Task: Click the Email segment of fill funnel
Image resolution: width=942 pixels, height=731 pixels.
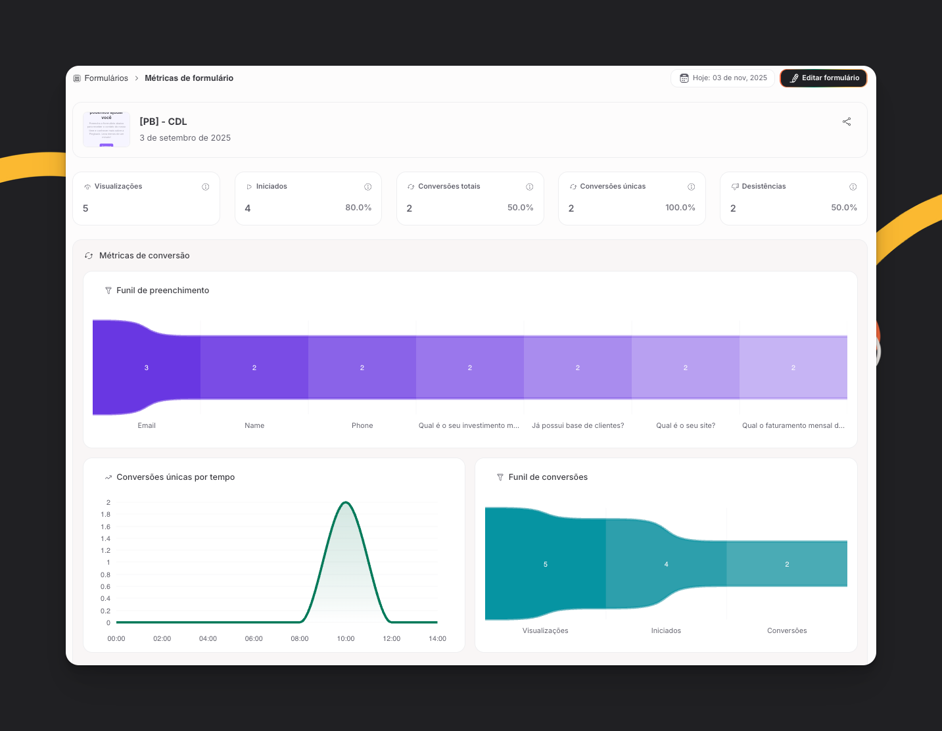Action: tap(147, 367)
